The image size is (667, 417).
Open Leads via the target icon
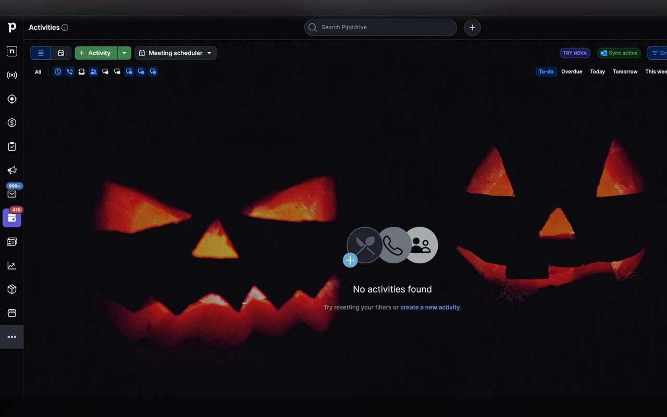12,99
